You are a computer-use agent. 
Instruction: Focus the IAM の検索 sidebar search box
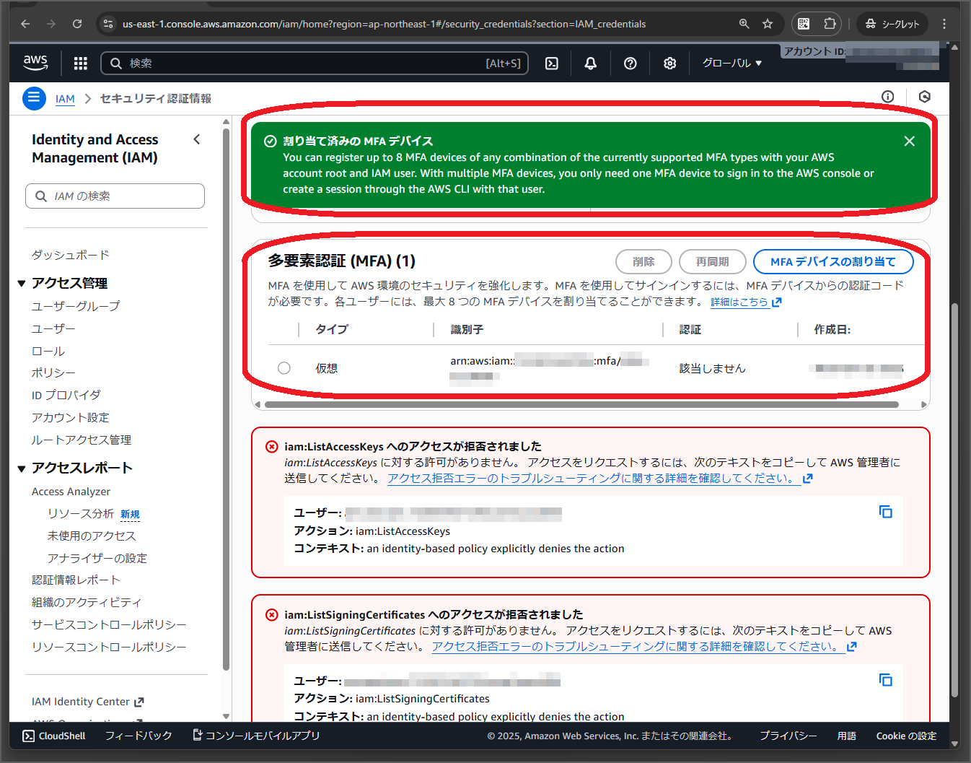point(115,196)
